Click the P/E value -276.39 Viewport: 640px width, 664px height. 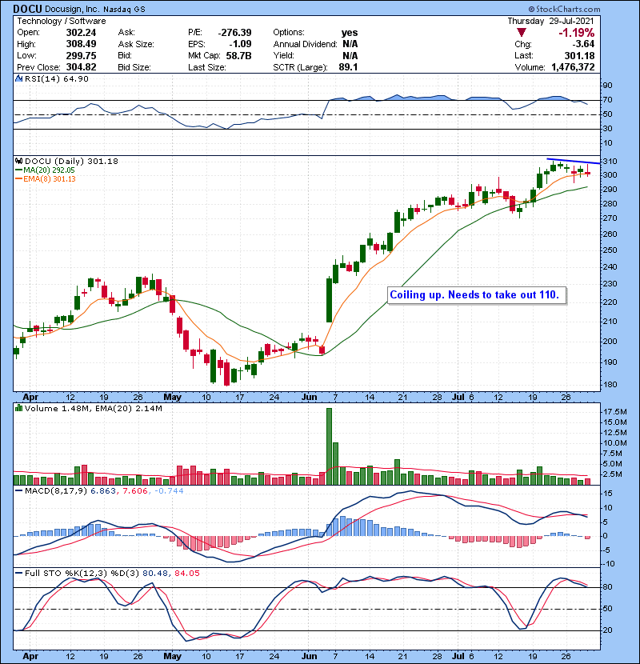tap(234, 33)
